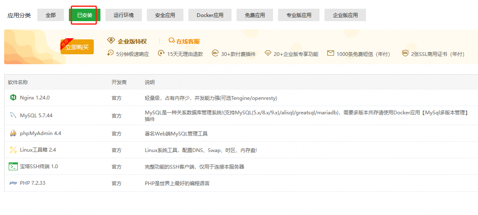This screenshot has height=215, width=478.
Task: Select the 全部 category tab
Action: pyautogui.click(x=51, y=15)
